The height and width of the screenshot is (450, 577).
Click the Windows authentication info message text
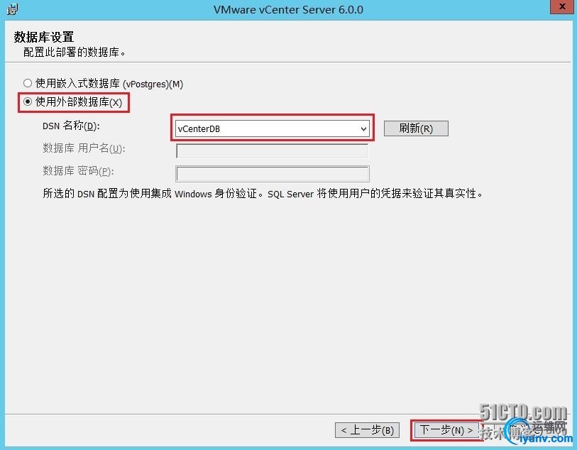click(263, 193)
